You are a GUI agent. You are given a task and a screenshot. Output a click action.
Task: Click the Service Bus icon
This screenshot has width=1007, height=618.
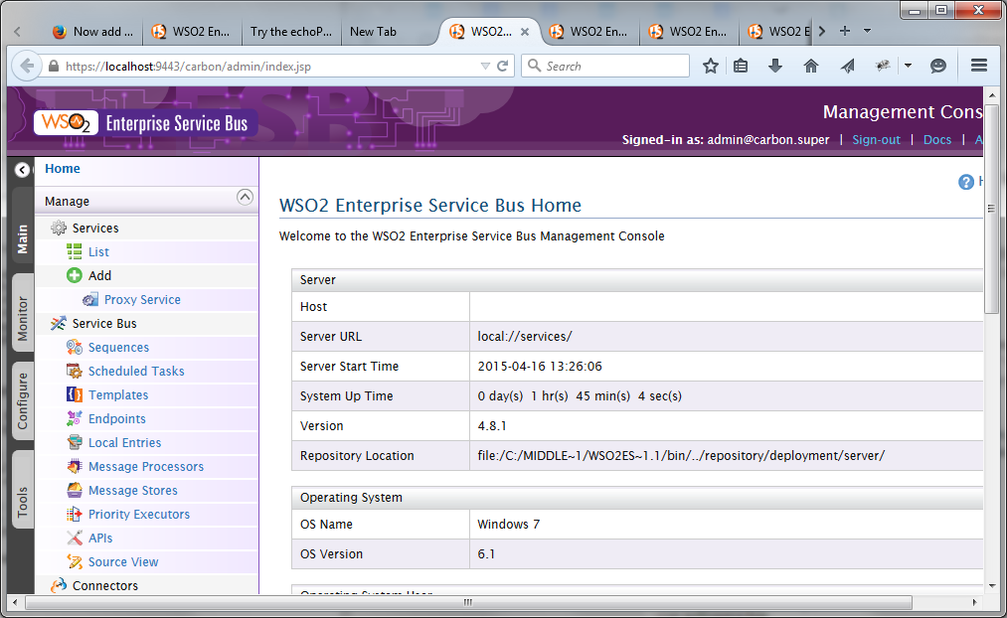click(59, 324)
